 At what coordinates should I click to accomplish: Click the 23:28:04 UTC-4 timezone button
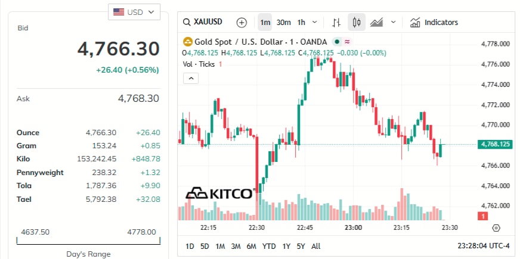point(484,246)
